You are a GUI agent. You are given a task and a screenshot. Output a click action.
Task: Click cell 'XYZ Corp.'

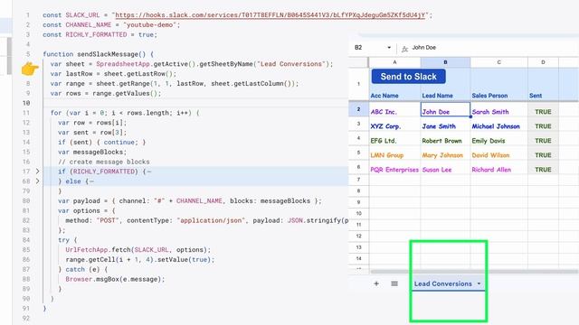pyautogui.click(x=394, y=125)
